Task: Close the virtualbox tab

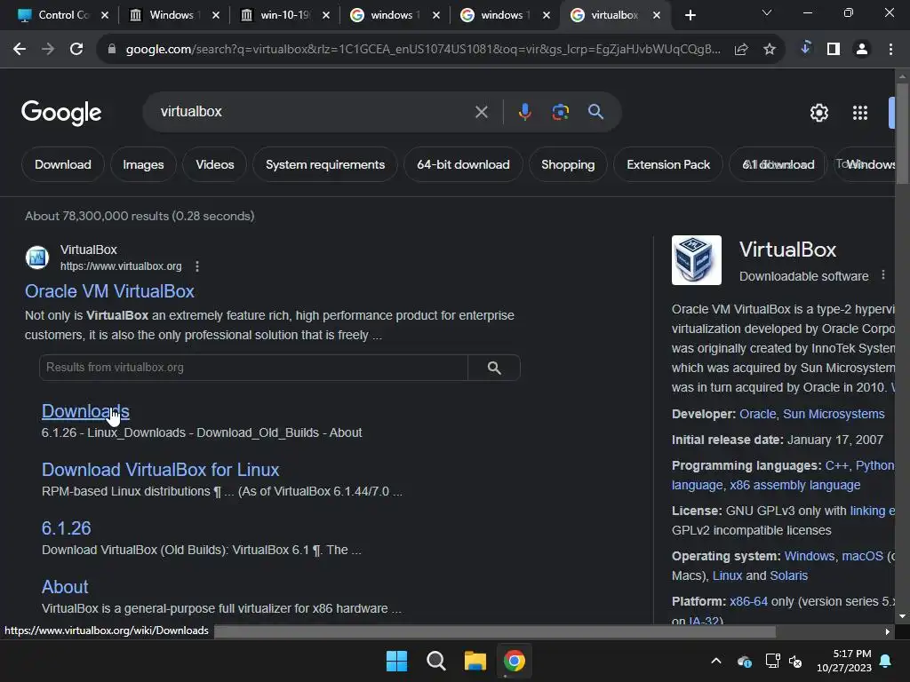Action: tap(657, 16)
